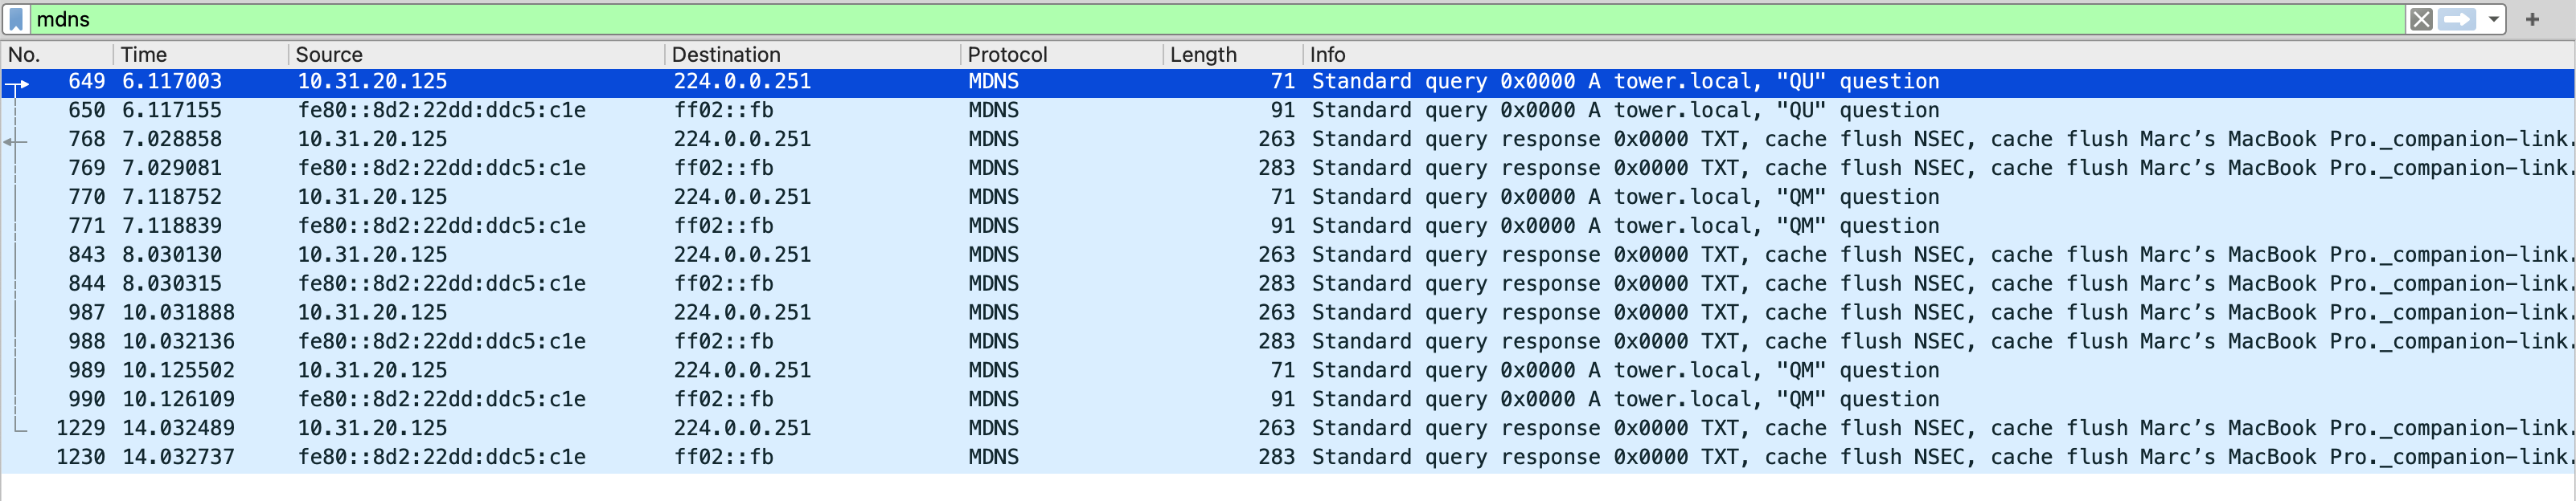
Task: Select packet number 769
Action: pyautogui.click(x=1288, y=169)
